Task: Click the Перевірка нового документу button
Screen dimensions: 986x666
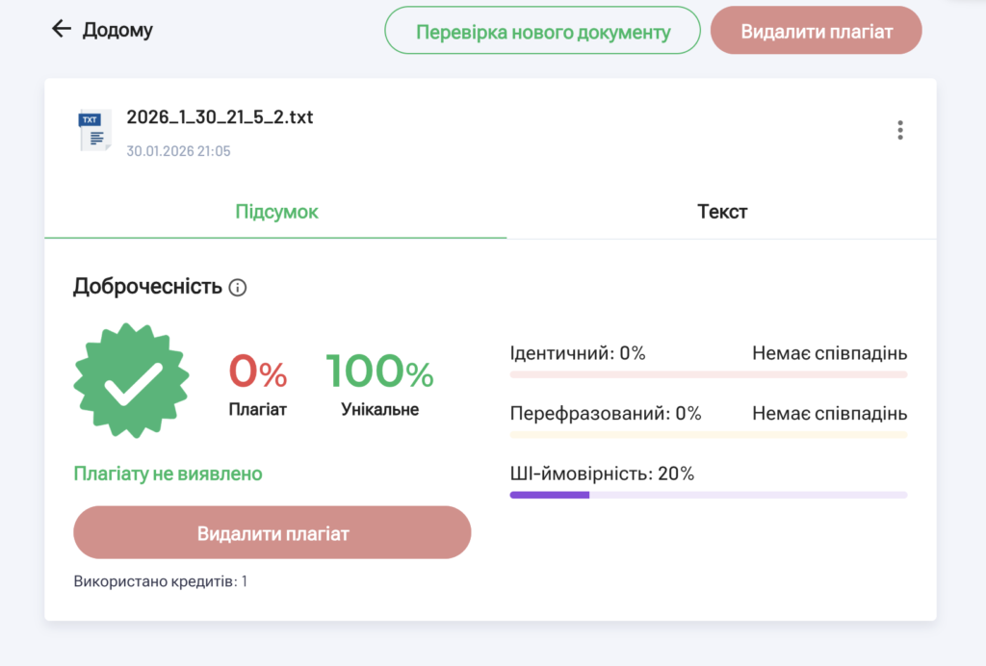Action: coord(542,30)
